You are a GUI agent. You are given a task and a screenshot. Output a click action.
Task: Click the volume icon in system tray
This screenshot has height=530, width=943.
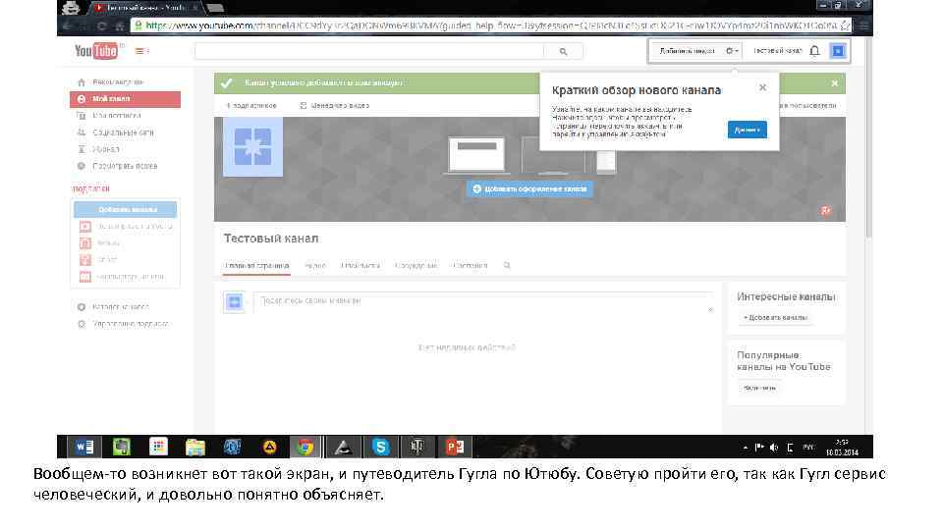pyautogui.click(x=774, y=448)
